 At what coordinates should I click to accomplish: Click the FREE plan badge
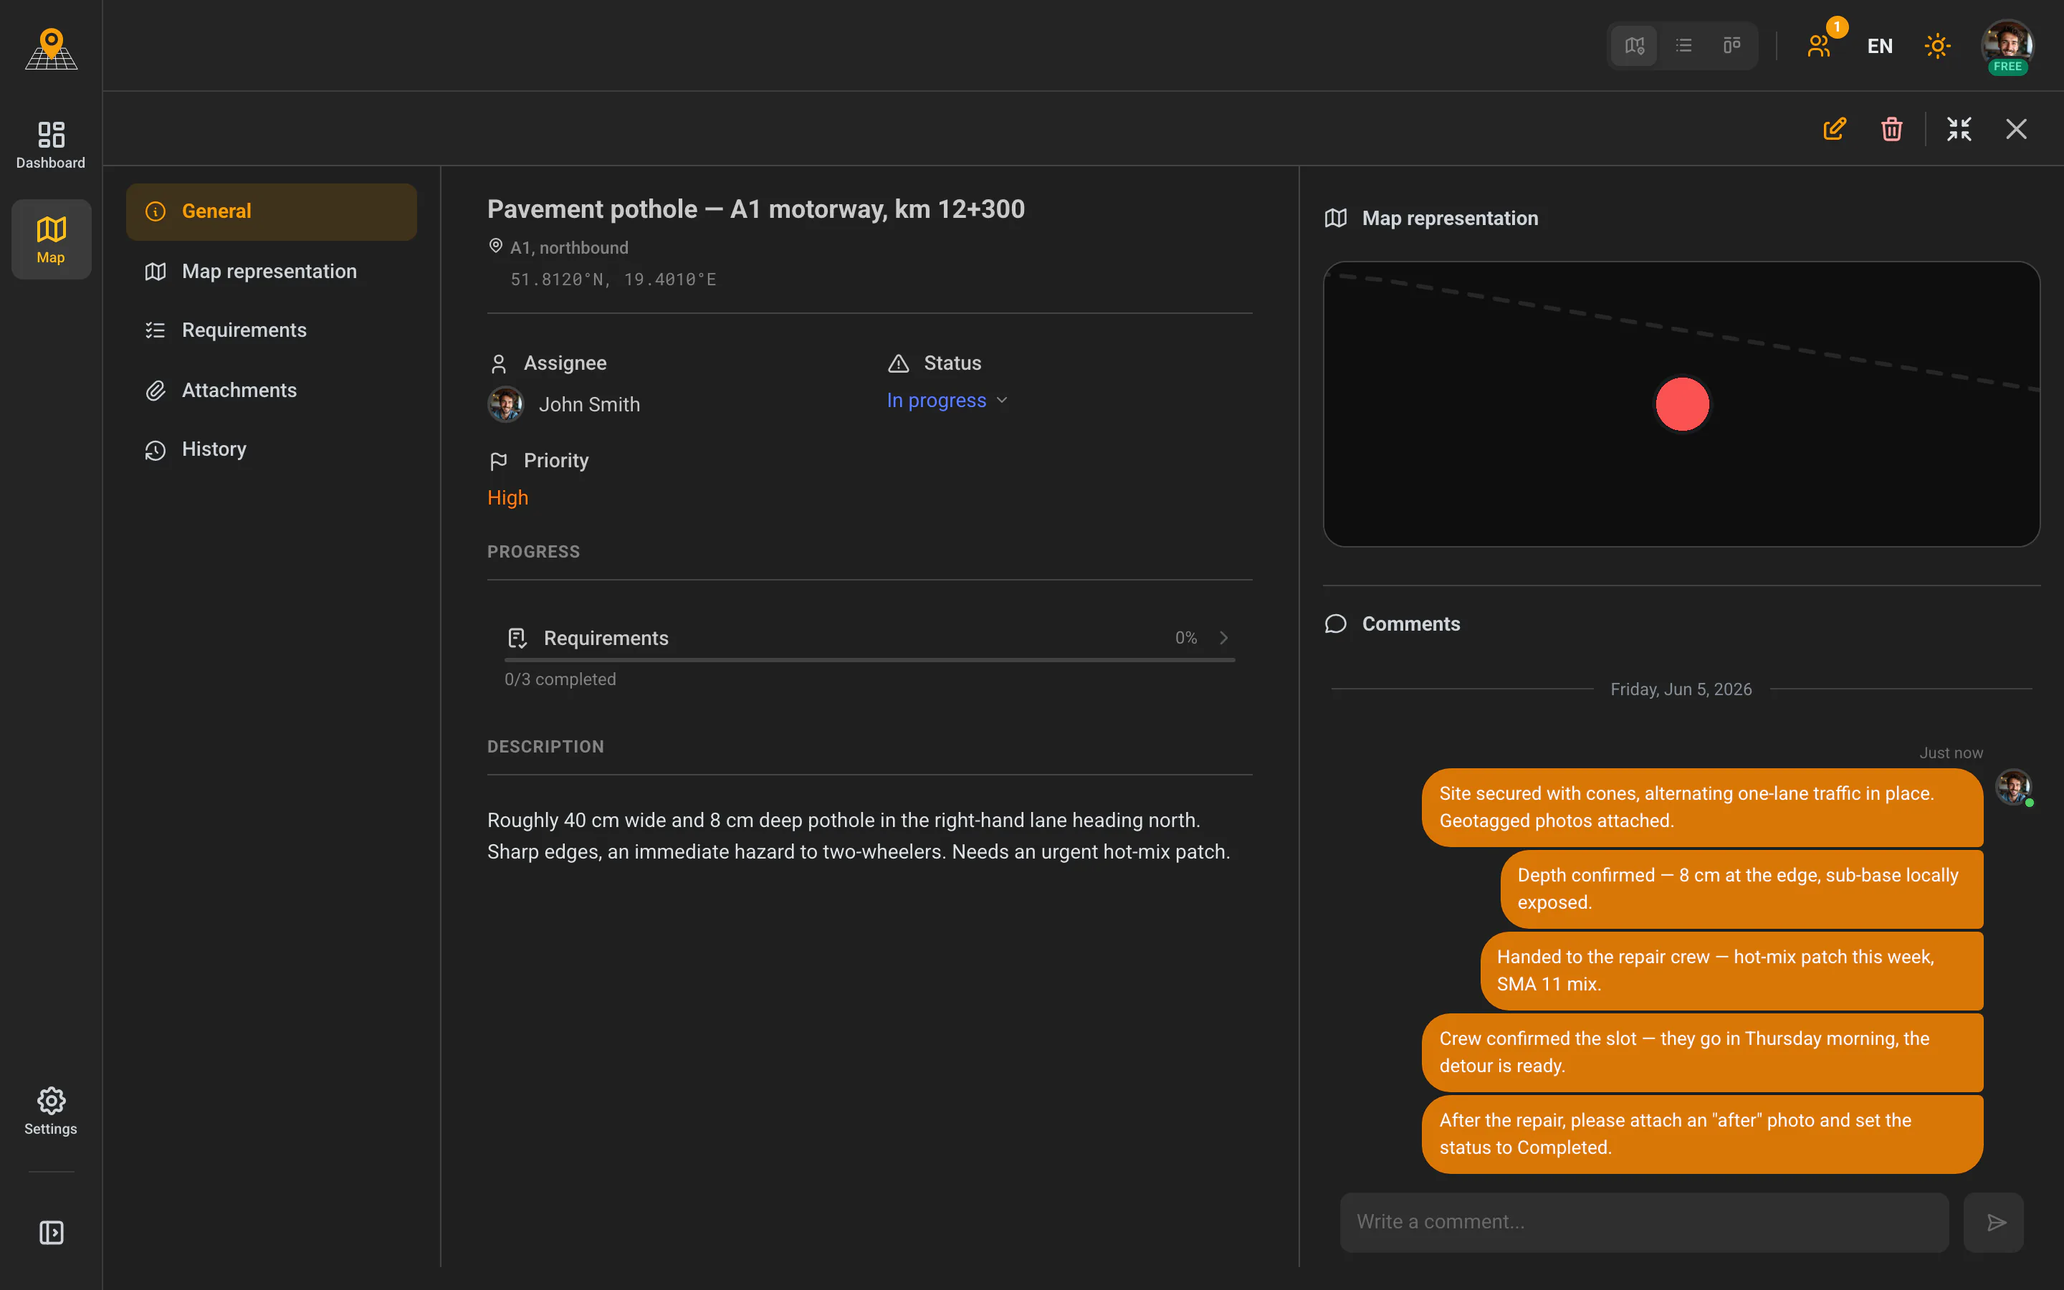coord(2007,67)
